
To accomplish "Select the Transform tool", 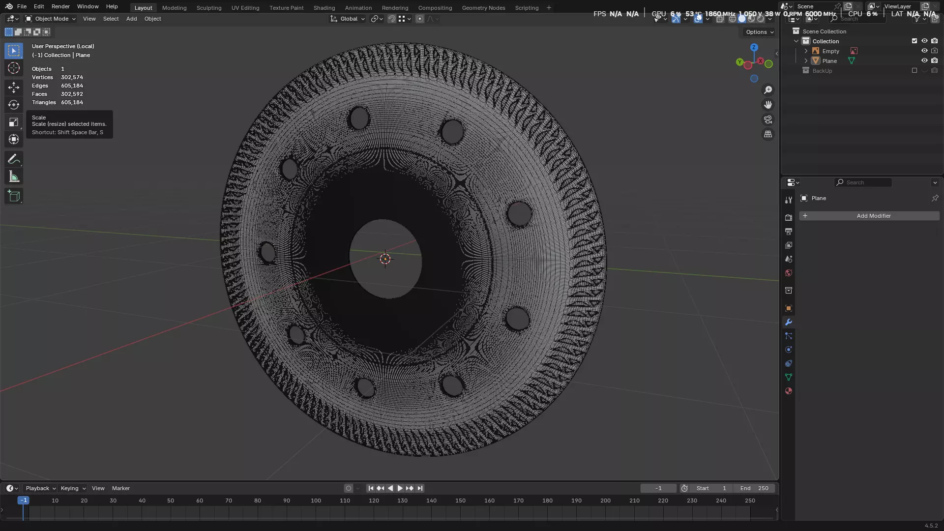I will (x=14, y=139).
